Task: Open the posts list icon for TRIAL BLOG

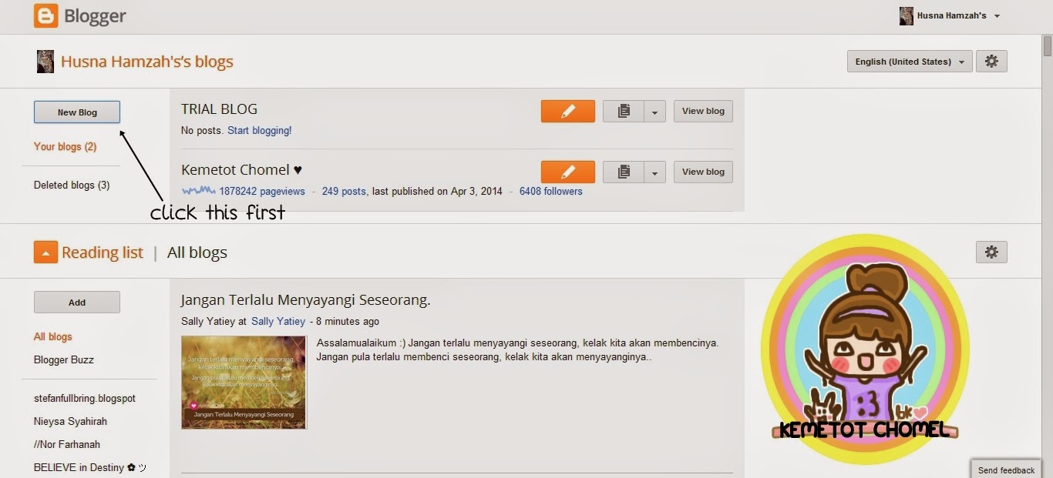Action: click(x=624, y=111)
